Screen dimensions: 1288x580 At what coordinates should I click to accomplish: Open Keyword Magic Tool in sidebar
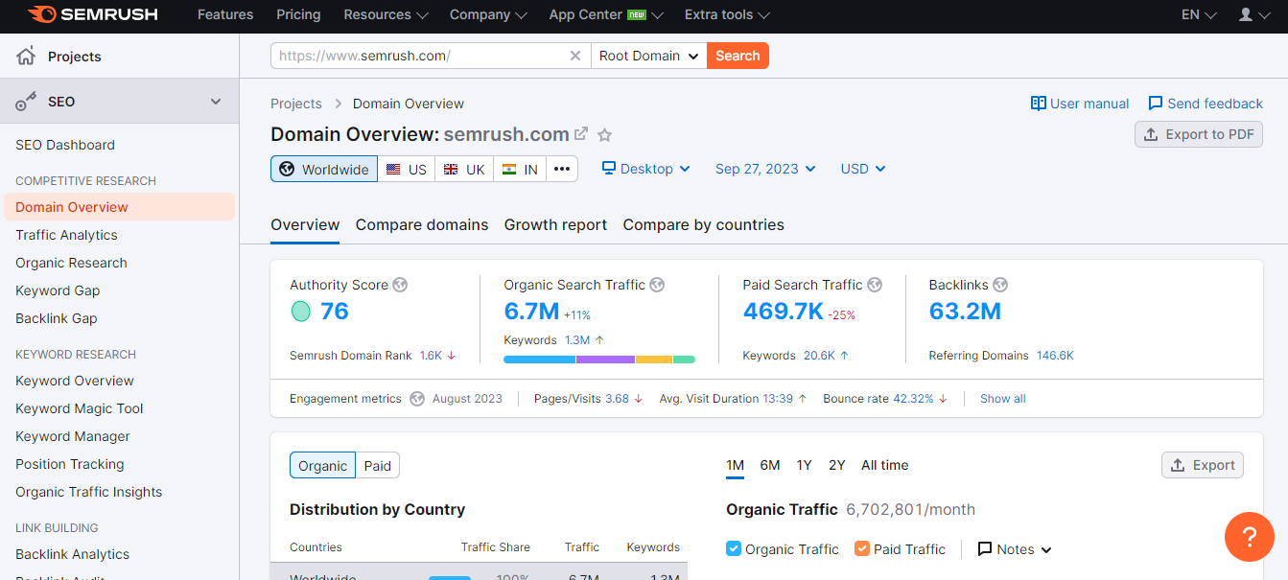point(79,408)
